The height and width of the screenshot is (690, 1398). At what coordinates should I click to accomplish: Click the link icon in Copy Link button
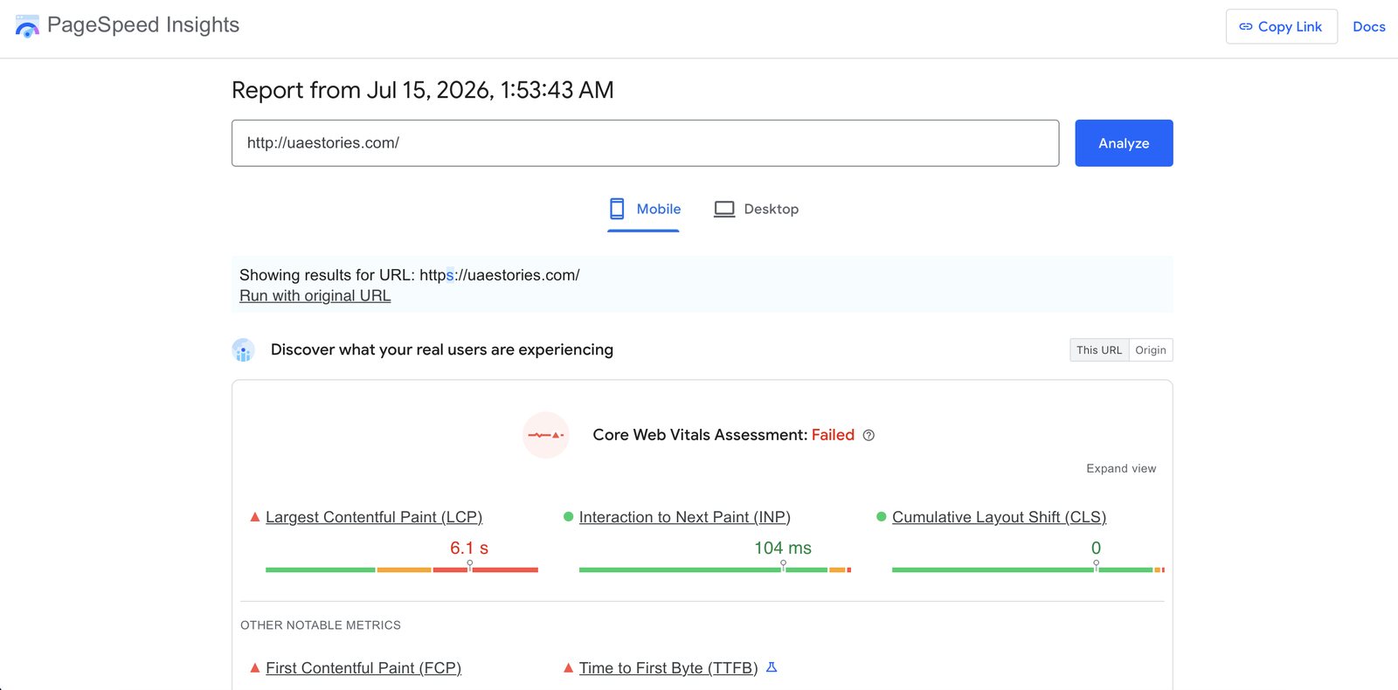(x=1246, y=27)
